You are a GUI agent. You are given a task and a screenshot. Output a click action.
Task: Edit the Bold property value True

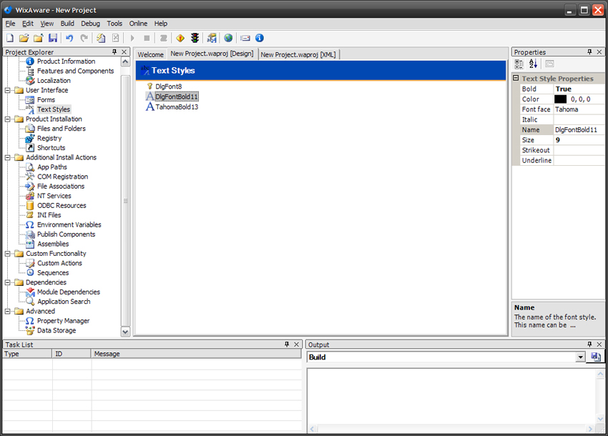click(x=579, y=89)
